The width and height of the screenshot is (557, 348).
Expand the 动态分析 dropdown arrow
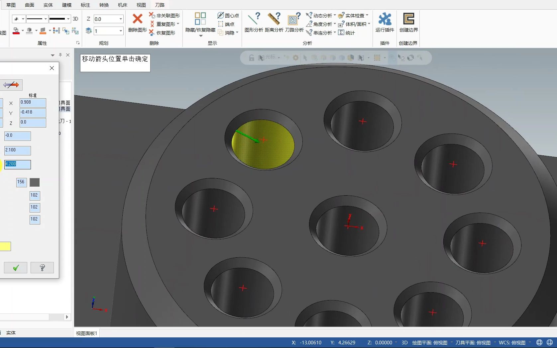[335, 15]
